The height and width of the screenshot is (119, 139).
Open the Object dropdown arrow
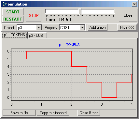39,27
